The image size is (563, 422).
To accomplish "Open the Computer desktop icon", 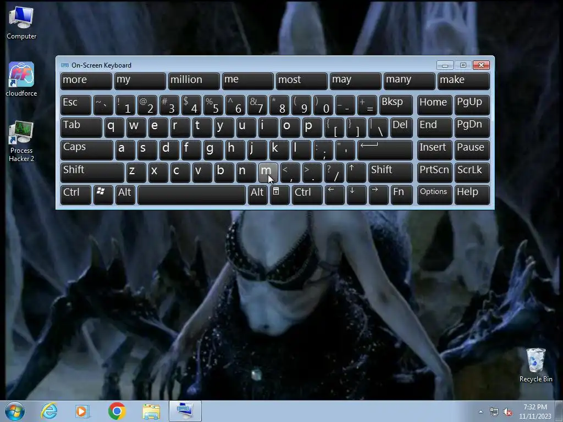I will (x=21, y=23).
